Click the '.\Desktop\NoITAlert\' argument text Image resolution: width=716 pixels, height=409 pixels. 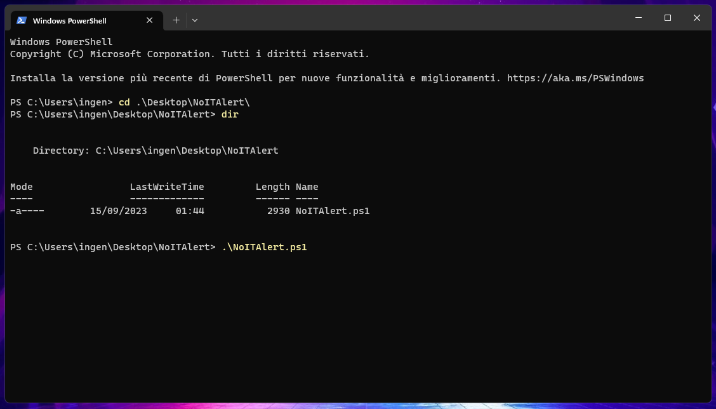193,102
